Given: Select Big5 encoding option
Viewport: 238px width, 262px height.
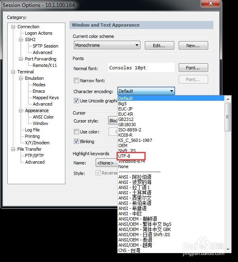Looking at the screenshot, I should click(171, 104).
